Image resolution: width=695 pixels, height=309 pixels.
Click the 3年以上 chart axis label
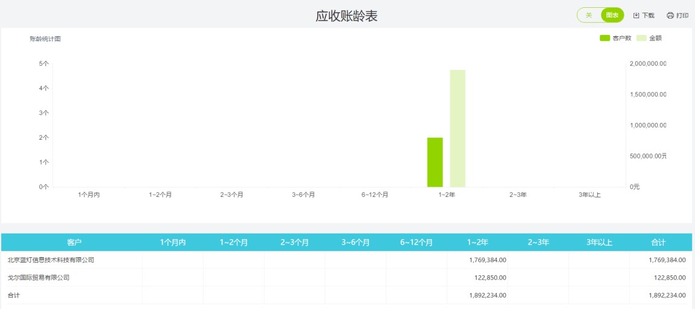pyautogui.click(x=590, y=195)
